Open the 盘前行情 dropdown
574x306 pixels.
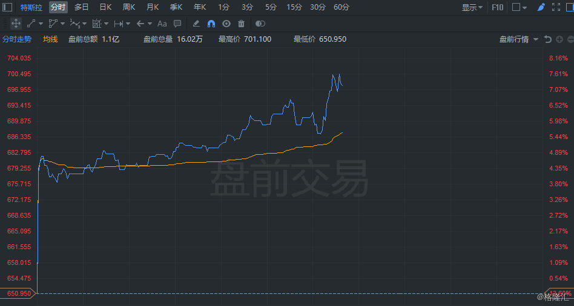pyautogui.click(x=519, y=39)
